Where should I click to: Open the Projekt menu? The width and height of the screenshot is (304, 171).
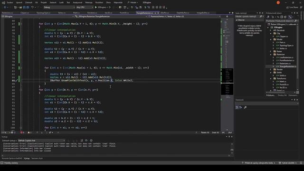click(x=44, y=2)
